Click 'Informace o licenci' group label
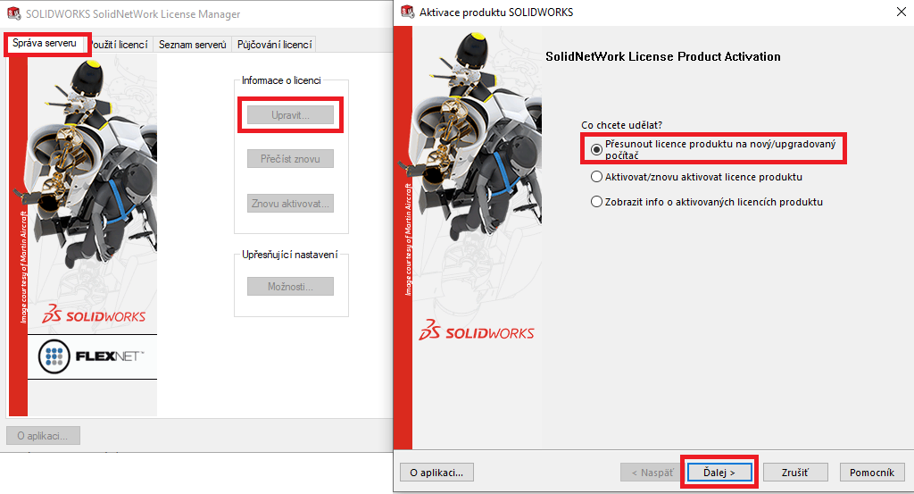 281,80
